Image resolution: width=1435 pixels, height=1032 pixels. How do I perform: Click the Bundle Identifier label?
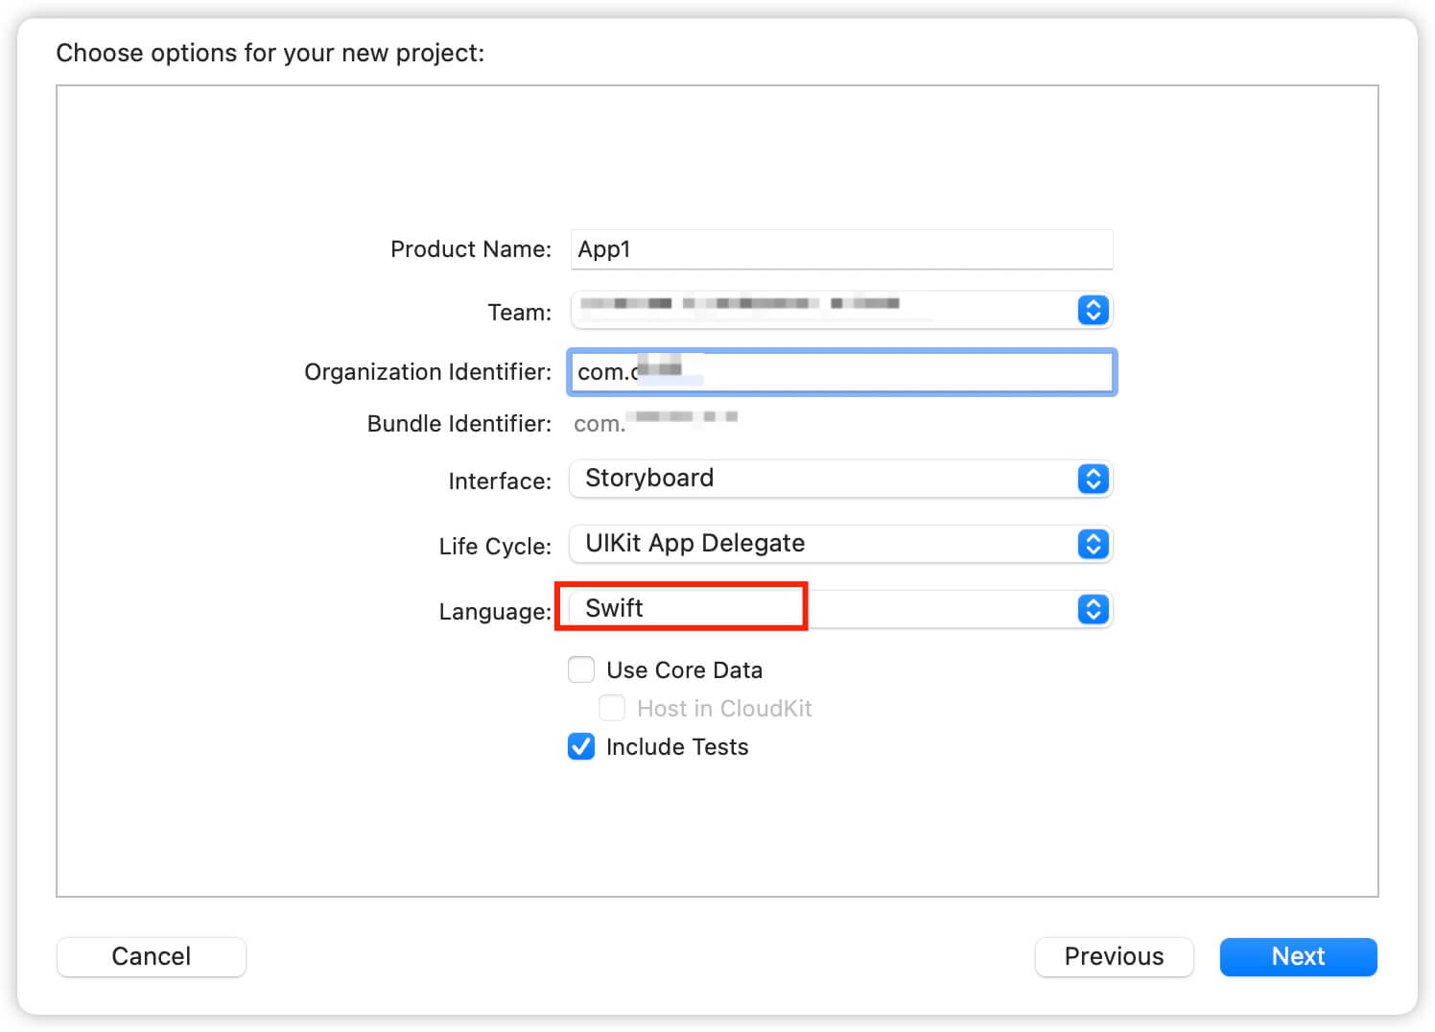pos(459,424)
